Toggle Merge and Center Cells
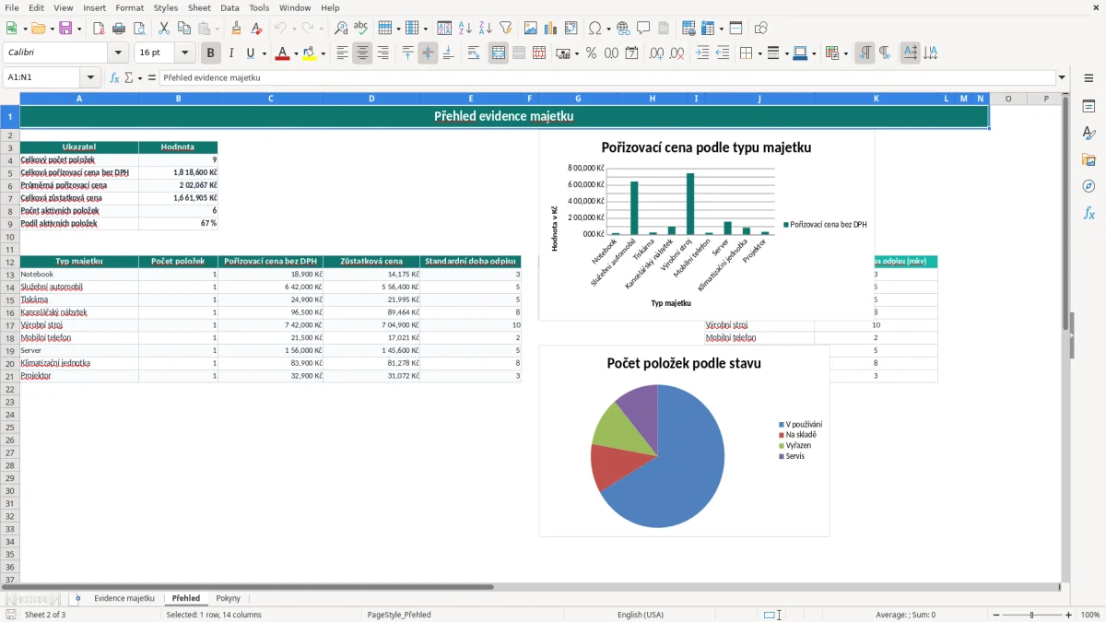This screenshot has height=622, width=1106. pos(499,53)
